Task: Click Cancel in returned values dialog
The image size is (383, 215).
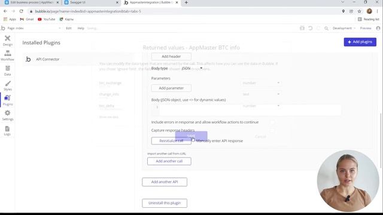Action: [260, 137]
